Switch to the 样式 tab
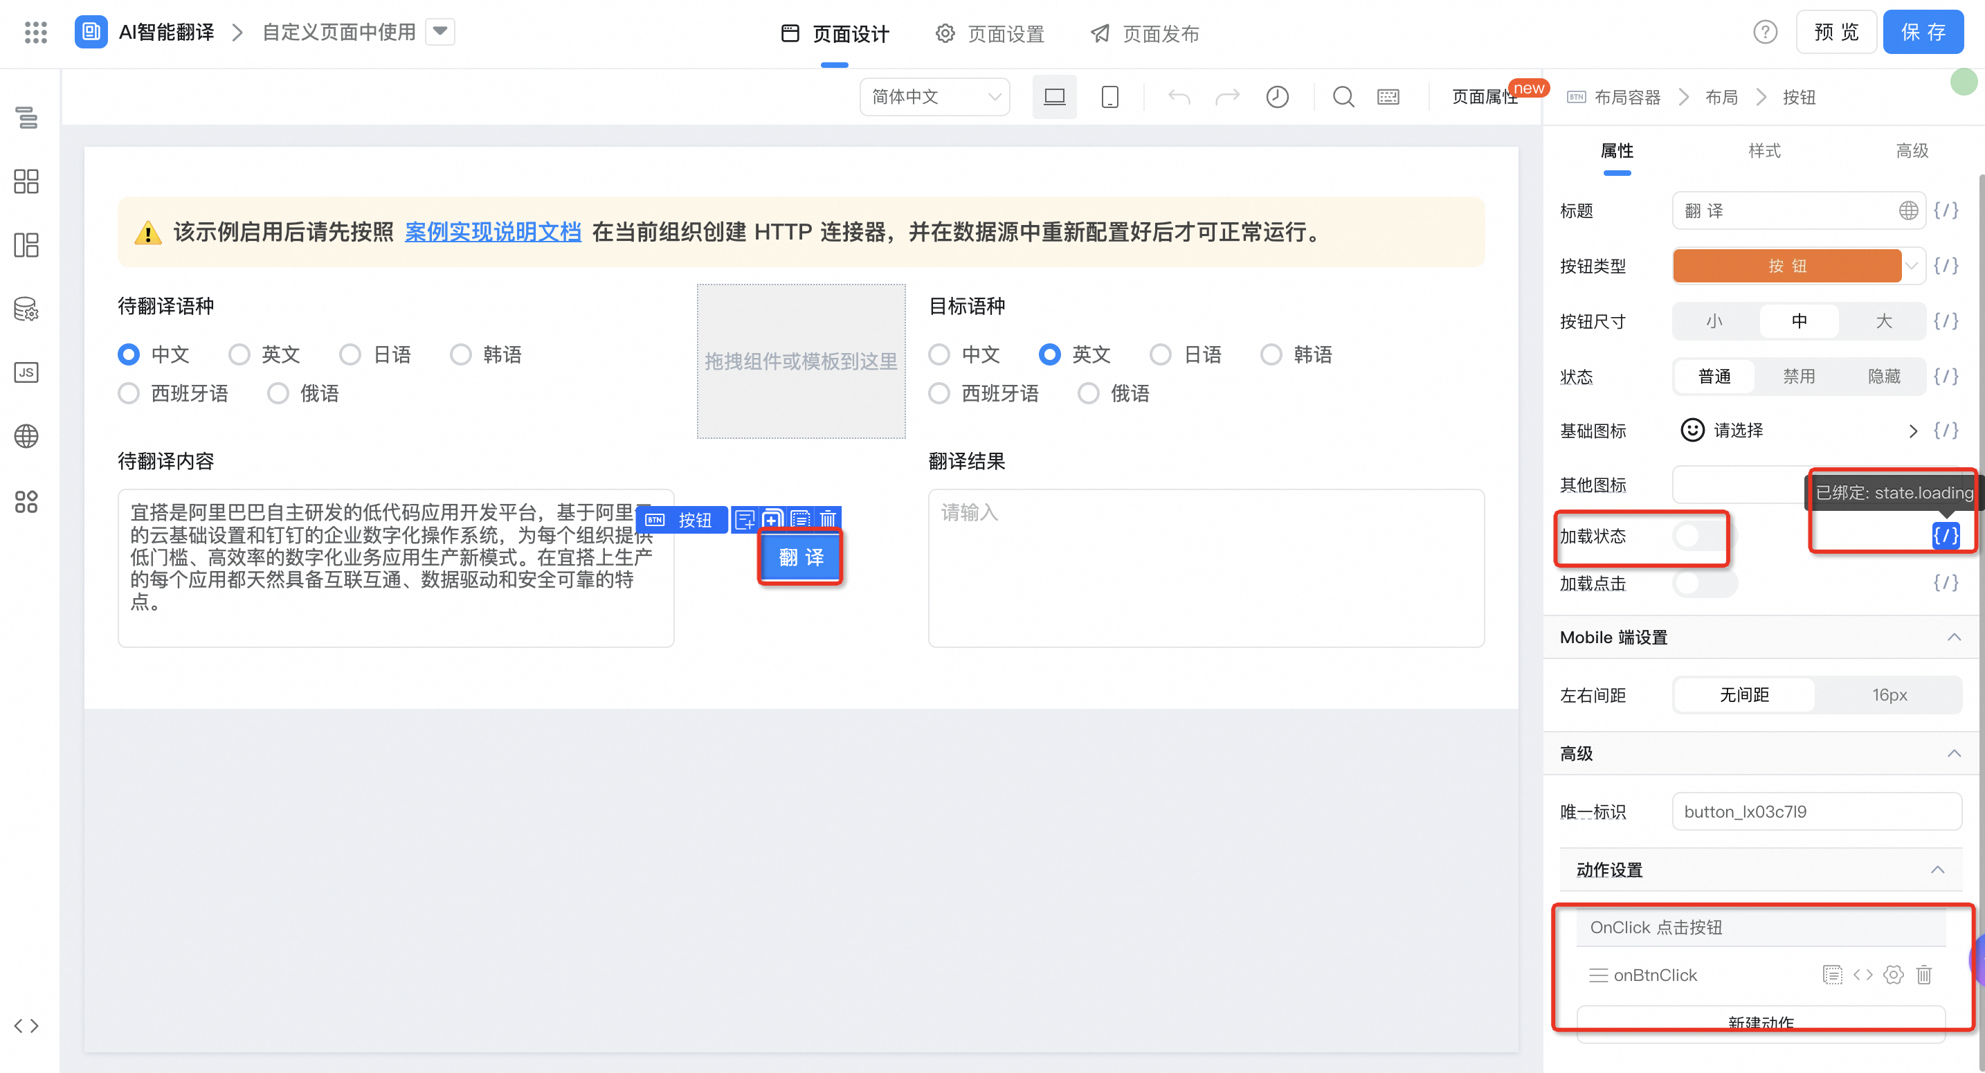The width and height of the screenshot is (1985, 1073). coord(1764,151)
